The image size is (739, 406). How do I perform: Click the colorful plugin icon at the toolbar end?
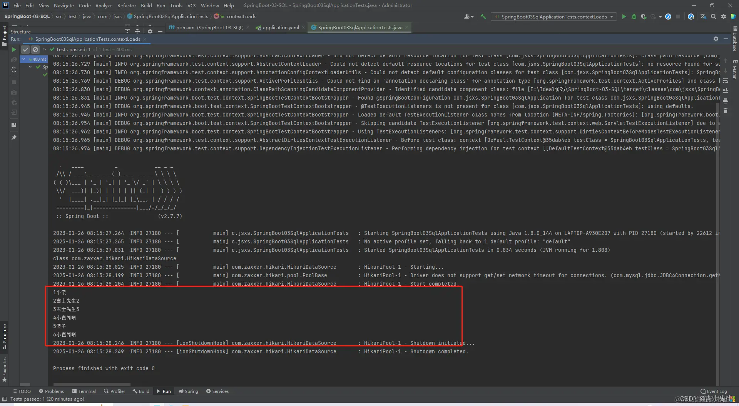tap(733, 17)
